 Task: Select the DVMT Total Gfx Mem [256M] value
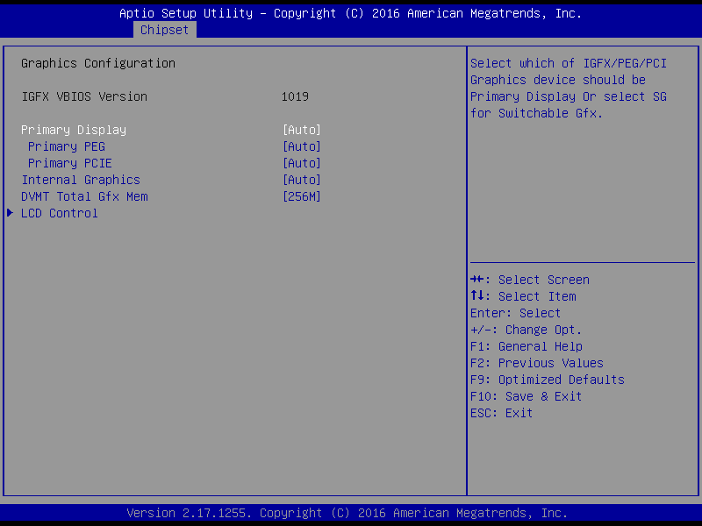(x=301, y=196)
